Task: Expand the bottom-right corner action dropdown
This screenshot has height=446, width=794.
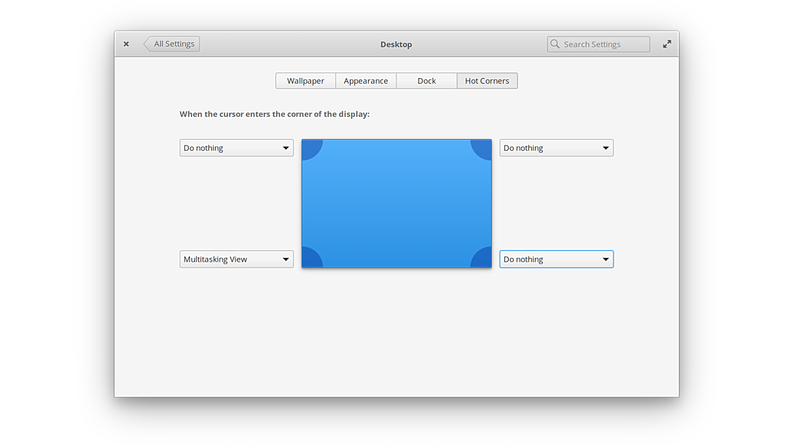Action: click(556, 259)
